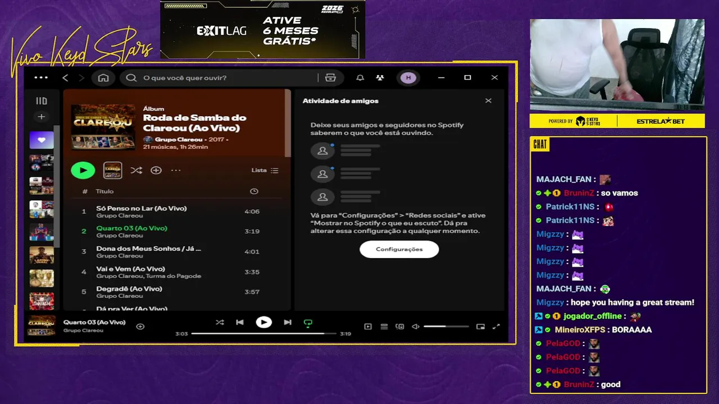This screenshot has height=404, width=719.
Task: Open the notifications bell
Action: 360,77
